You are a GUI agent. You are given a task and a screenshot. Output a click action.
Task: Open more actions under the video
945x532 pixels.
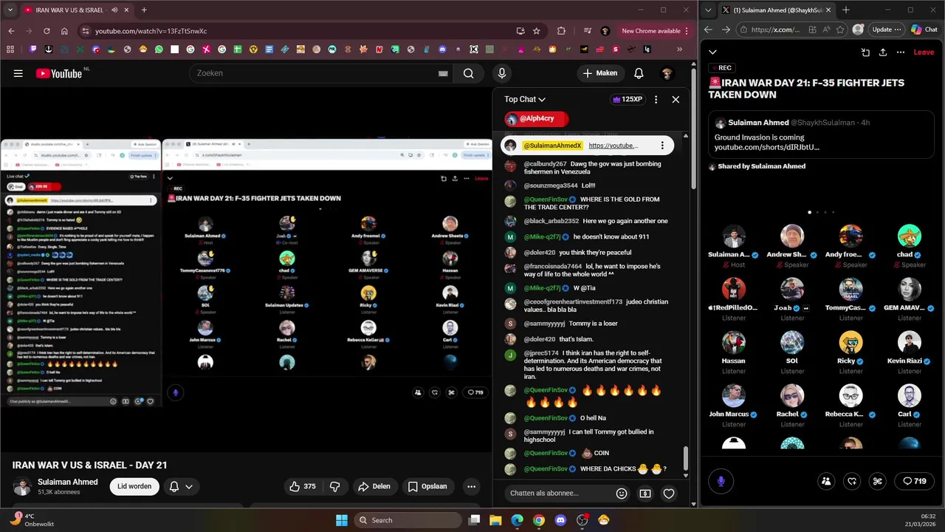point(471,486)
